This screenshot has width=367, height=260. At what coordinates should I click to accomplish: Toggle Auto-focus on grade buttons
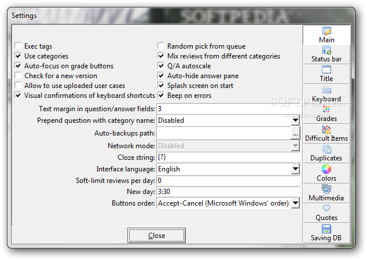pos(18,65)
